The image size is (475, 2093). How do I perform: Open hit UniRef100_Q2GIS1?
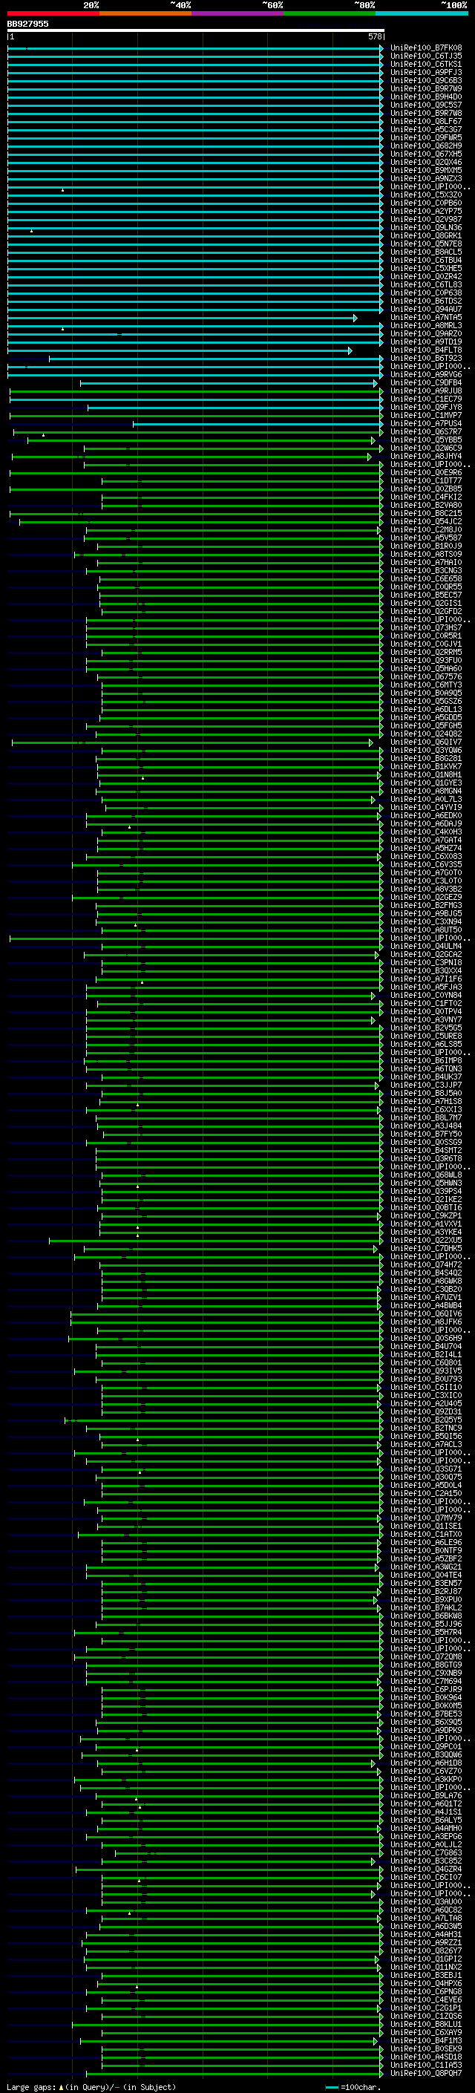(425, 603)
